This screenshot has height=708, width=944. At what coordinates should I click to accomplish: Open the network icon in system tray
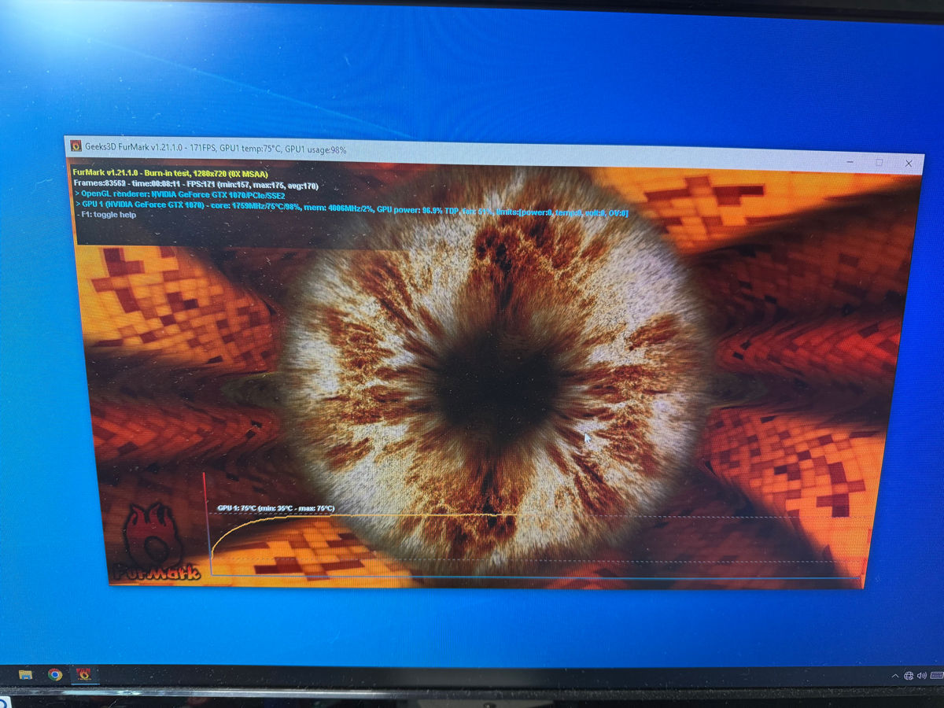click(909, 676)
